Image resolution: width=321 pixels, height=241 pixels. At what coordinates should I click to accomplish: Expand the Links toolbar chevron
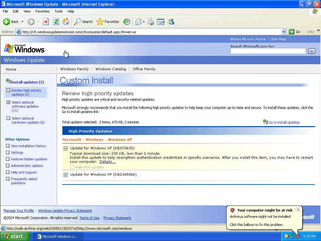coord(318,30)
